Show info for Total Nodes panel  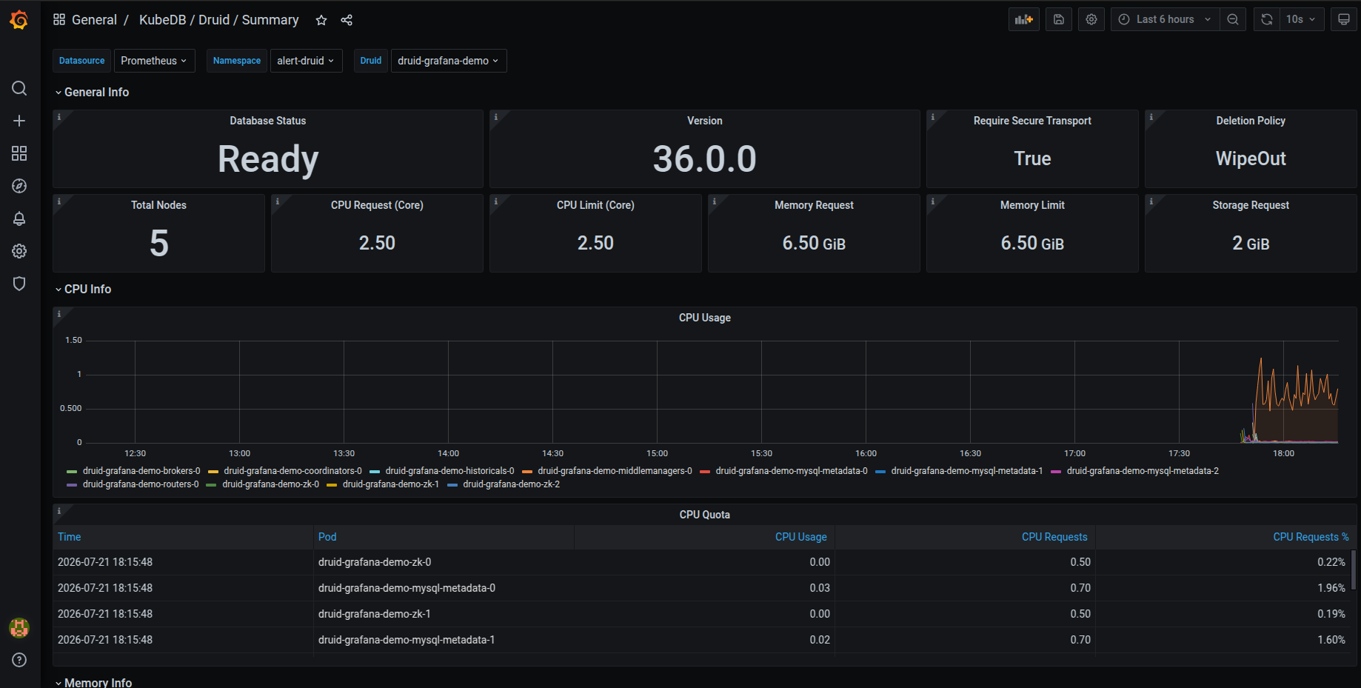pos(59,201)
